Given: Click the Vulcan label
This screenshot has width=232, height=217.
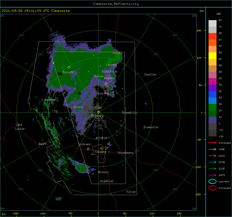Looking at the screenshot, I should click(131, 192).
